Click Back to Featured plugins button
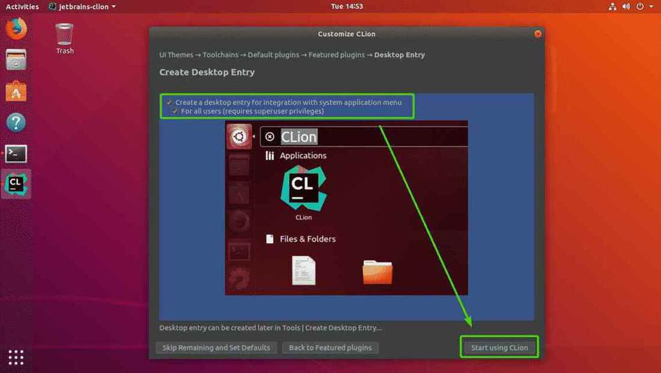 (x=330, y=348)
